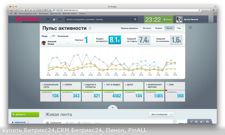Image resolution: width=225 pixels, height=135 pixels.
Task: Open the Все сообщения filter dropdown
Action: point(161,115)
